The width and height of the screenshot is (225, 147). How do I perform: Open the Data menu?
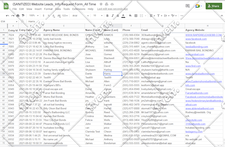(58, 9)
